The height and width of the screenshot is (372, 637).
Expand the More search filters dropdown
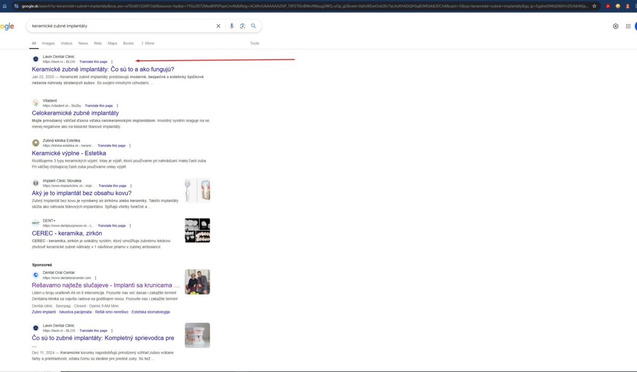[148, 43]
